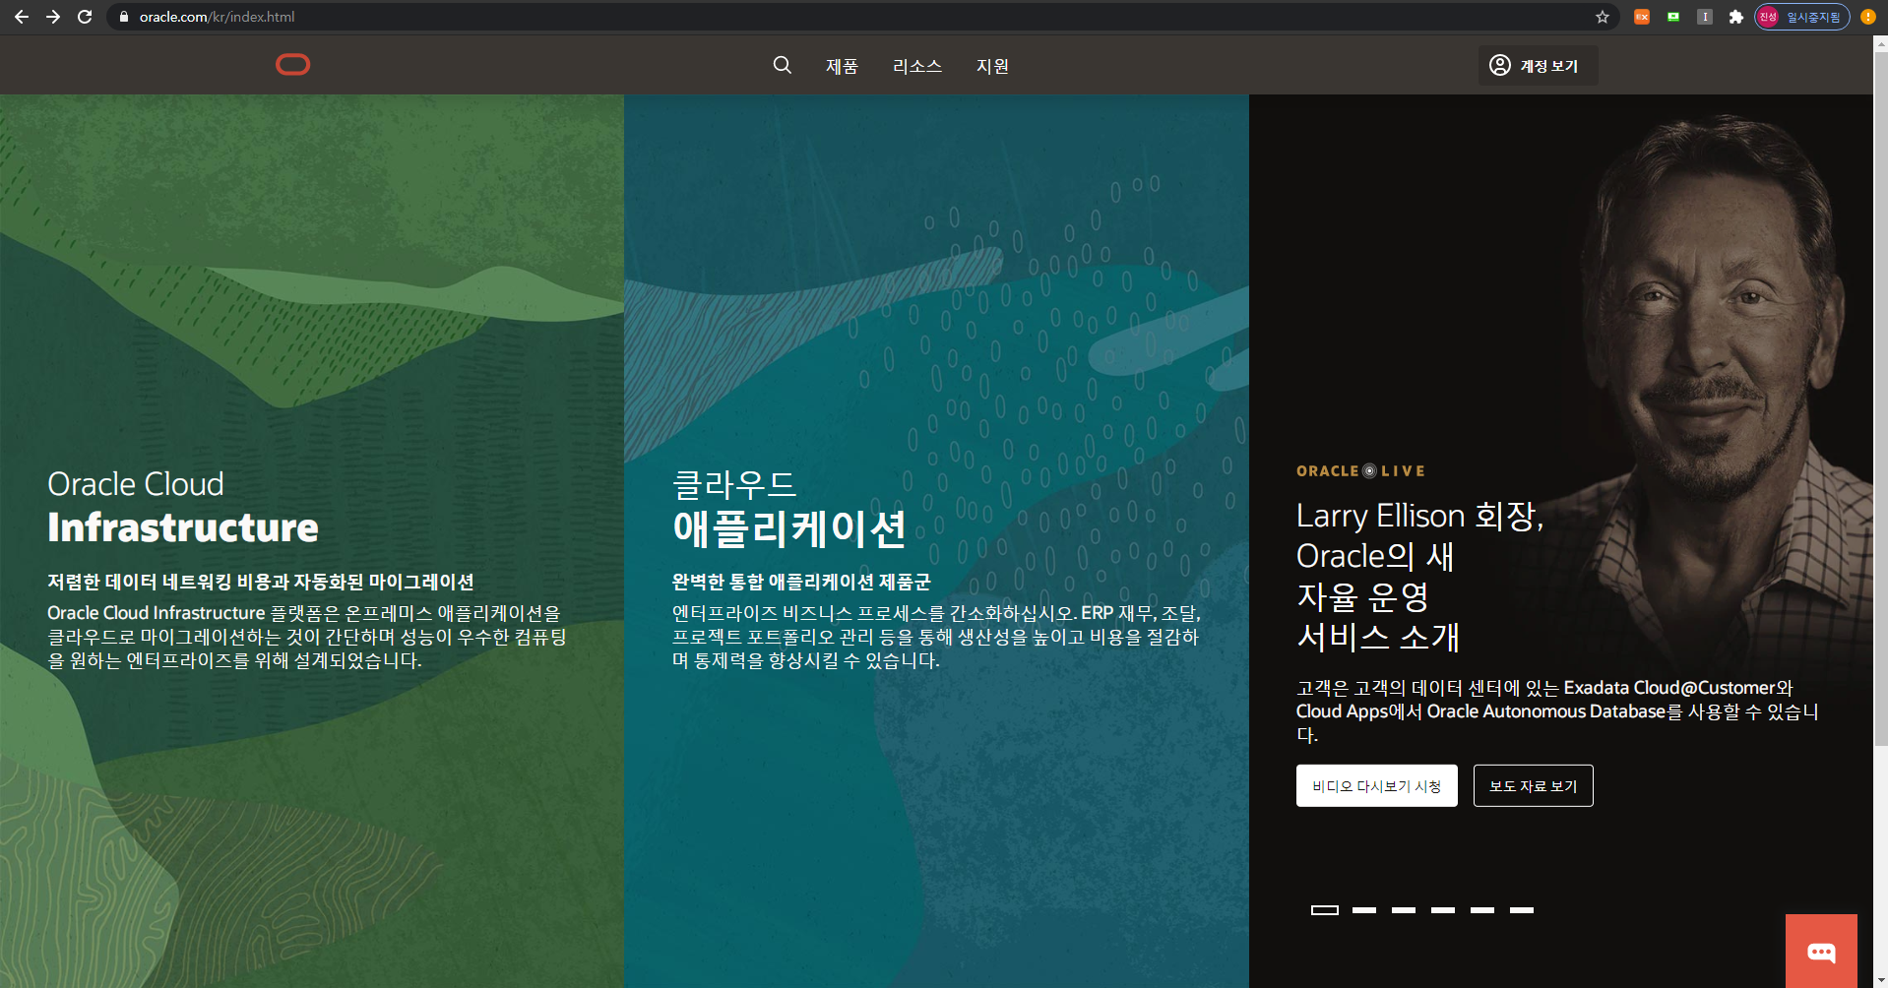Viewport: 1888px width, 988px height.
Task: Open the green extension icon
Action: [x=1673, y=17]
